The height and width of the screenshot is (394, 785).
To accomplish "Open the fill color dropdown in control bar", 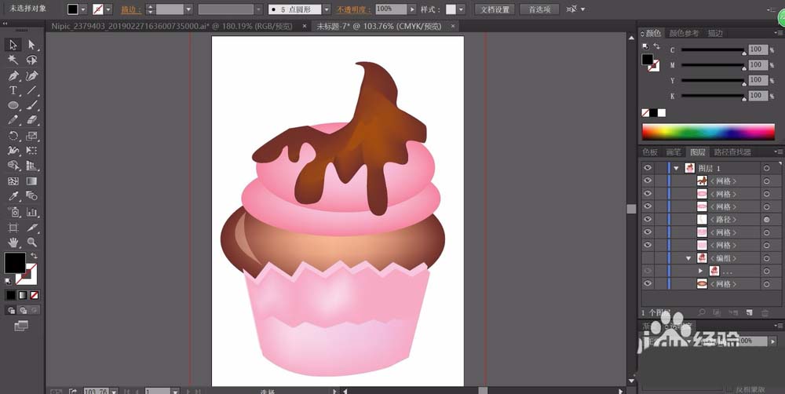I will tap(83, 9).
